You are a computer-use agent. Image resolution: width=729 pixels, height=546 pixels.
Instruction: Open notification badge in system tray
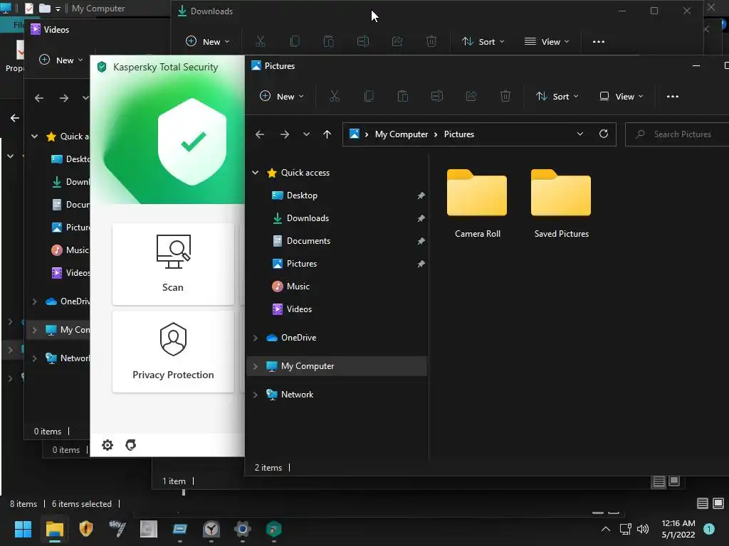709,528
